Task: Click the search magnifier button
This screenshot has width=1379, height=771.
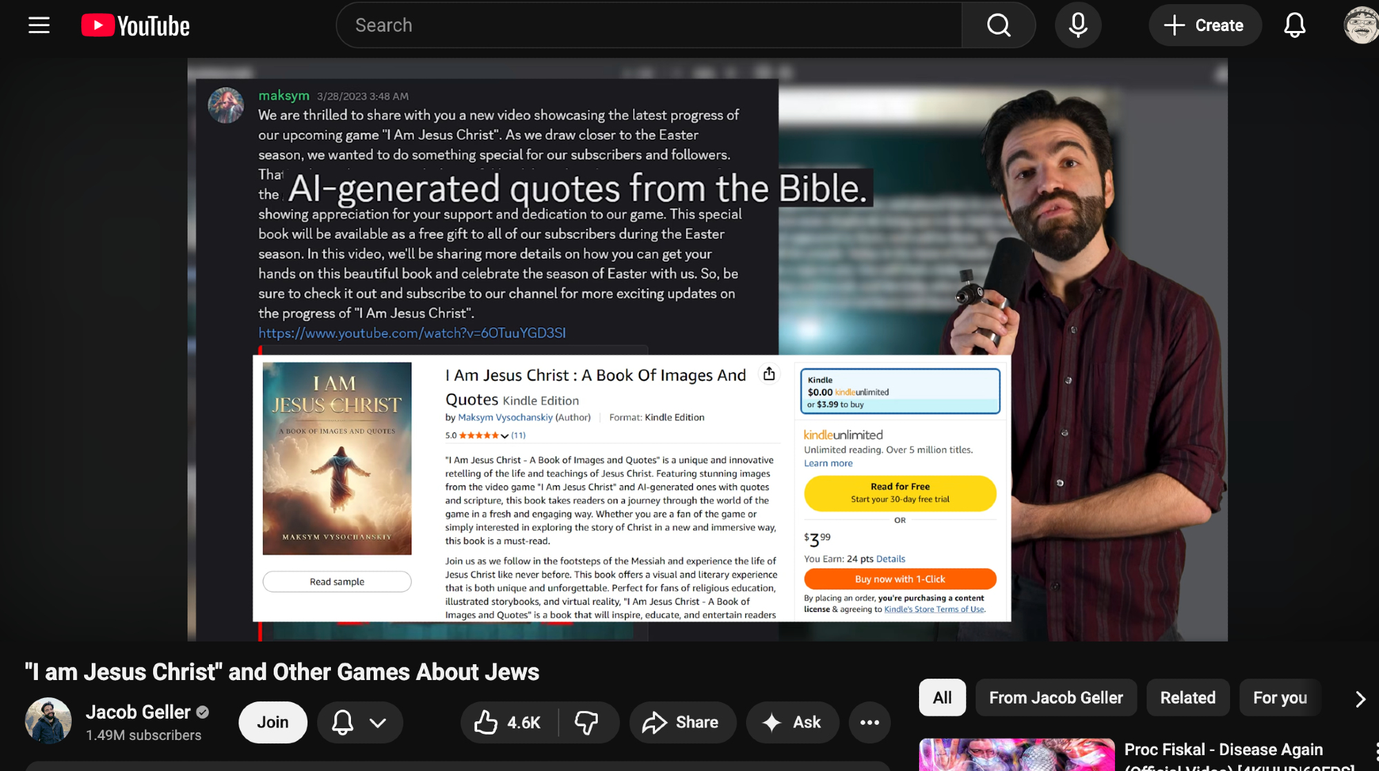Action: (998, 25)
